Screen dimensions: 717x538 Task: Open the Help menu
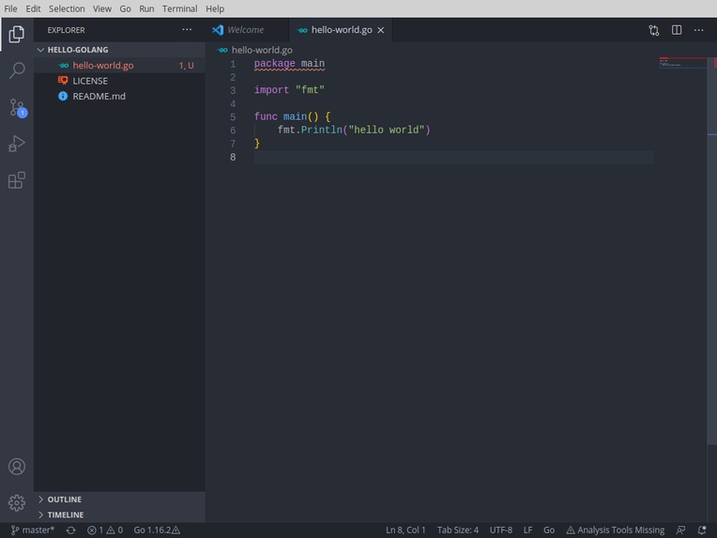coord(215,8)
